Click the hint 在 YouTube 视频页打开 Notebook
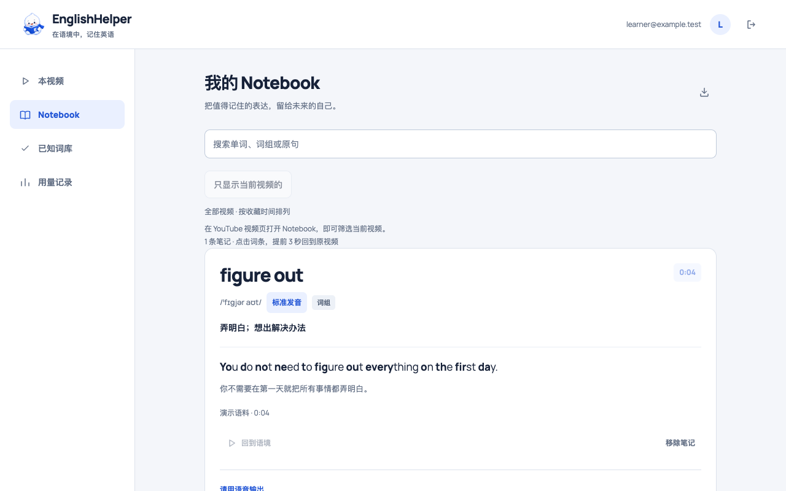 coord(297,229)
